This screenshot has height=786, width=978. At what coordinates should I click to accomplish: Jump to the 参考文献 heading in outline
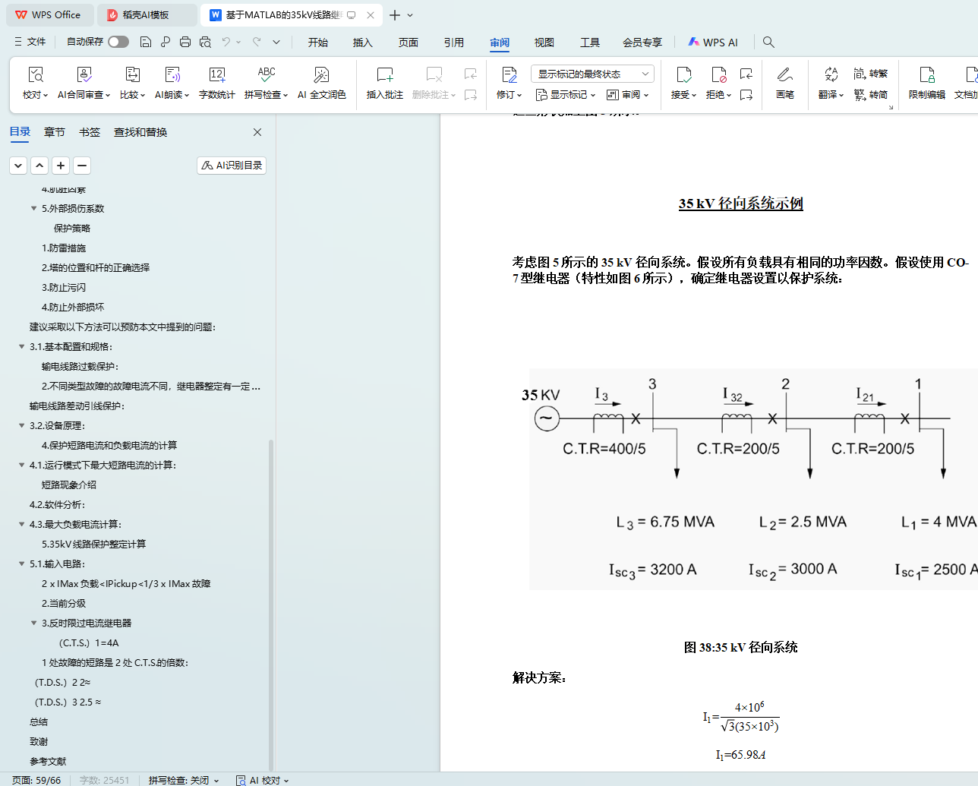coord(48,761)
